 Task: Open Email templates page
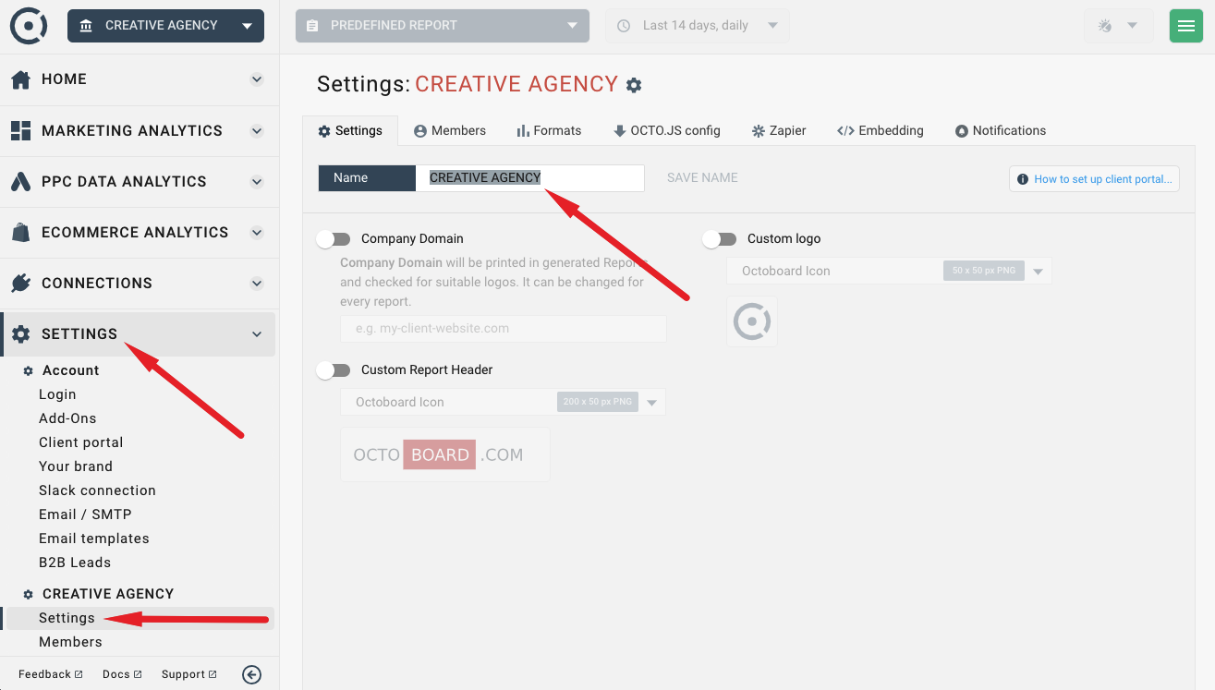94,539
